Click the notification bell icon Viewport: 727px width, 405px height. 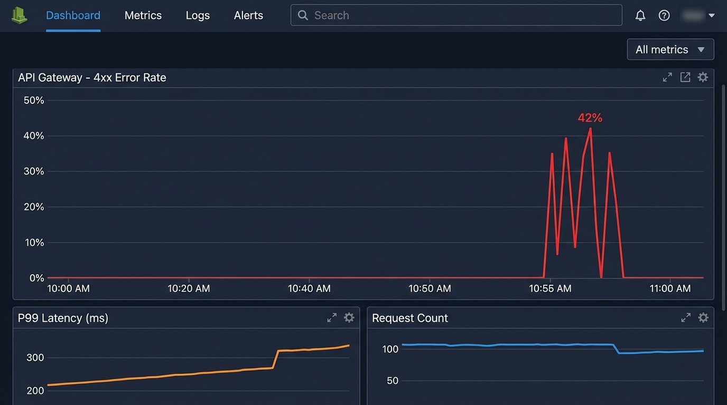(640, 15)
